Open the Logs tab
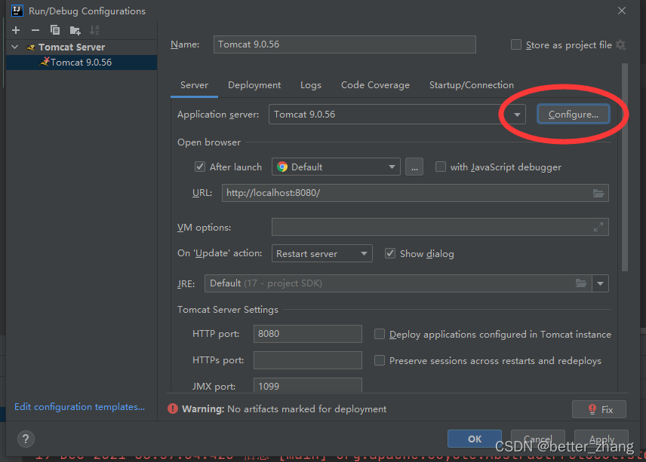The width and height of the screenshot is (646, 462). (311, 85)
